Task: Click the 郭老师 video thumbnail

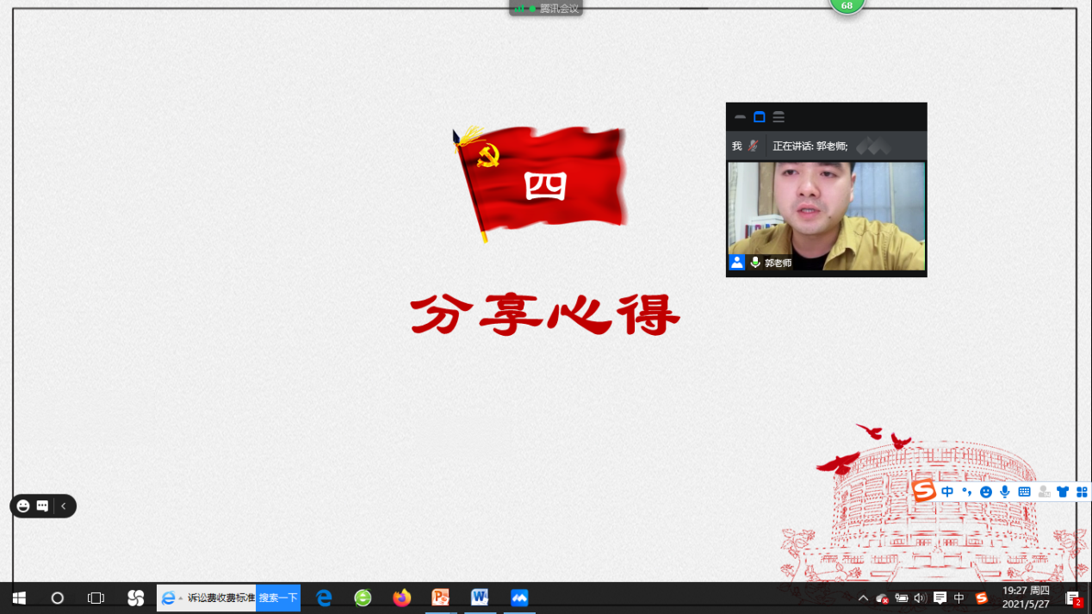Action: [826, 215]
